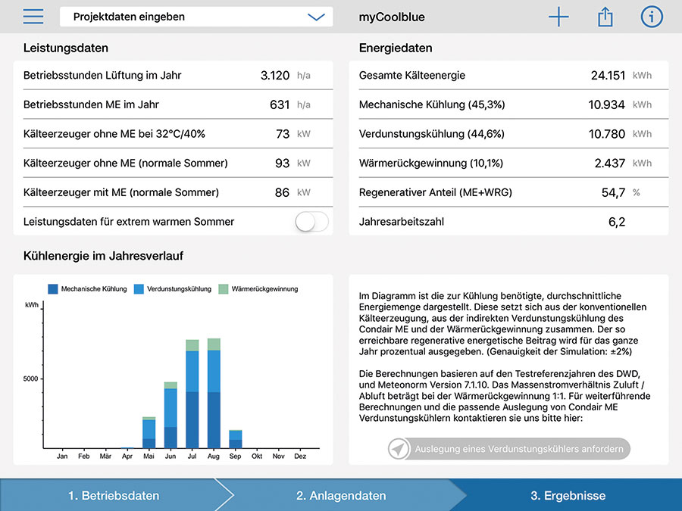Request Auslegung eines Verdunstungskühlers anfordern
Screen dimensions: 682x511
[509, 449]
